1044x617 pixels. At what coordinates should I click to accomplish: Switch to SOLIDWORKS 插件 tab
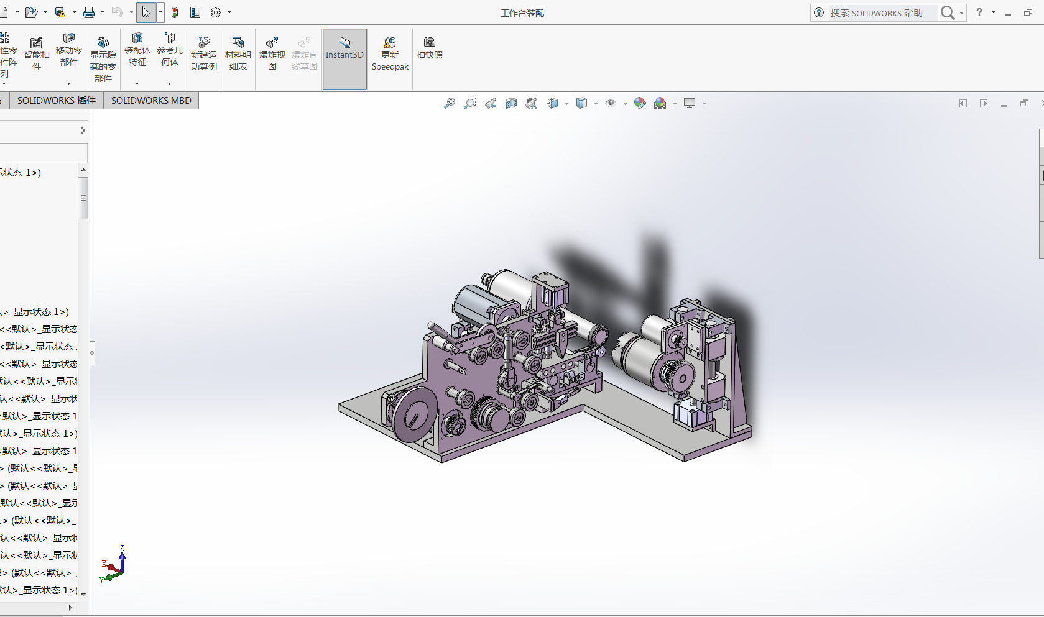click(x=57, y=101)
